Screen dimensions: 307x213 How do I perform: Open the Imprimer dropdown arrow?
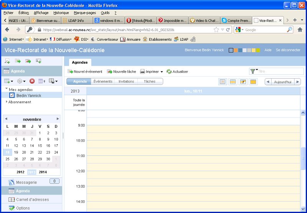coord(162,72)
